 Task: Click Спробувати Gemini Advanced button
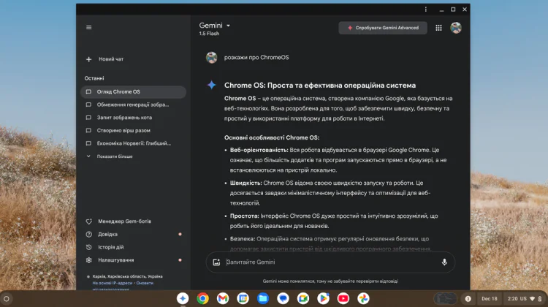[x=383, y=28]
